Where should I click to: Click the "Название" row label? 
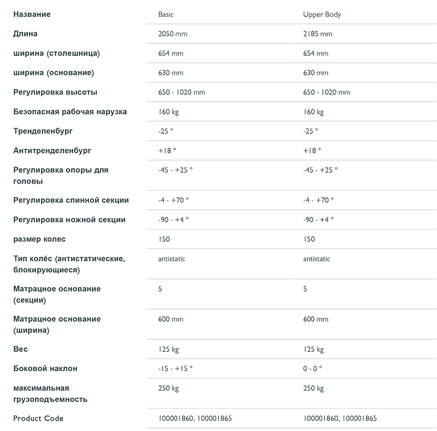click(32, 15)
